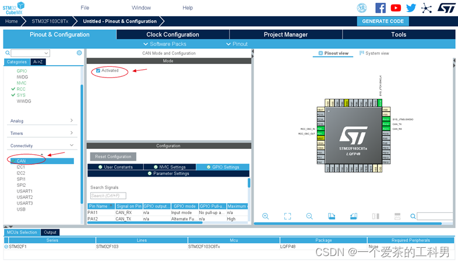This screenshot has width=458, height=263.
Task: Collapse the Connectivity category
Action: coord(42,145)
